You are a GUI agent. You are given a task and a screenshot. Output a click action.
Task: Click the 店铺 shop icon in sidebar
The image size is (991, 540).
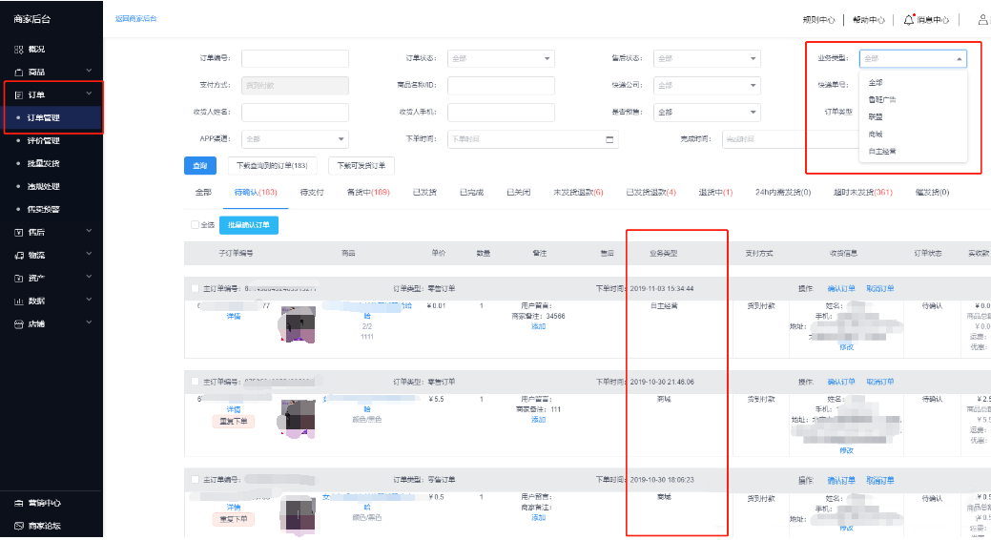click(19, 323)
